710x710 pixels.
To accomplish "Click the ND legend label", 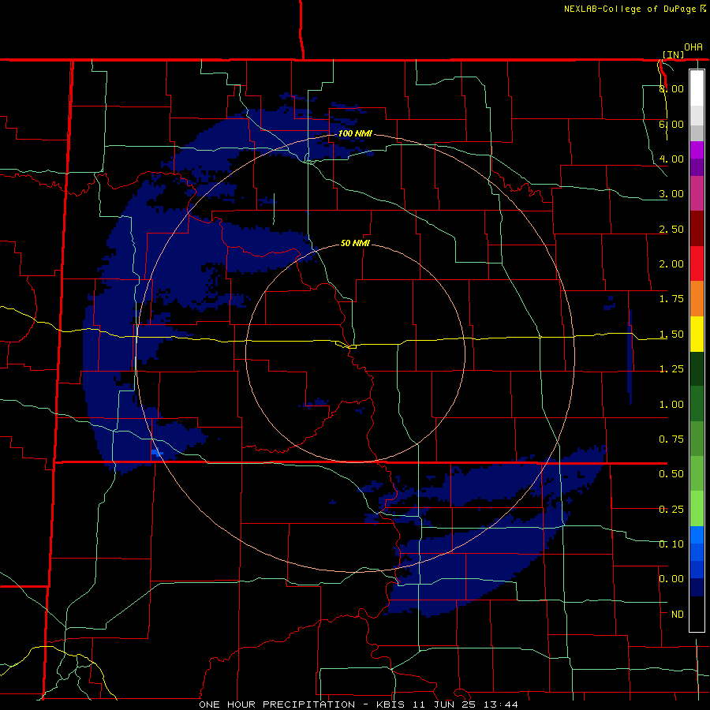I will click(x=678, y=615).
